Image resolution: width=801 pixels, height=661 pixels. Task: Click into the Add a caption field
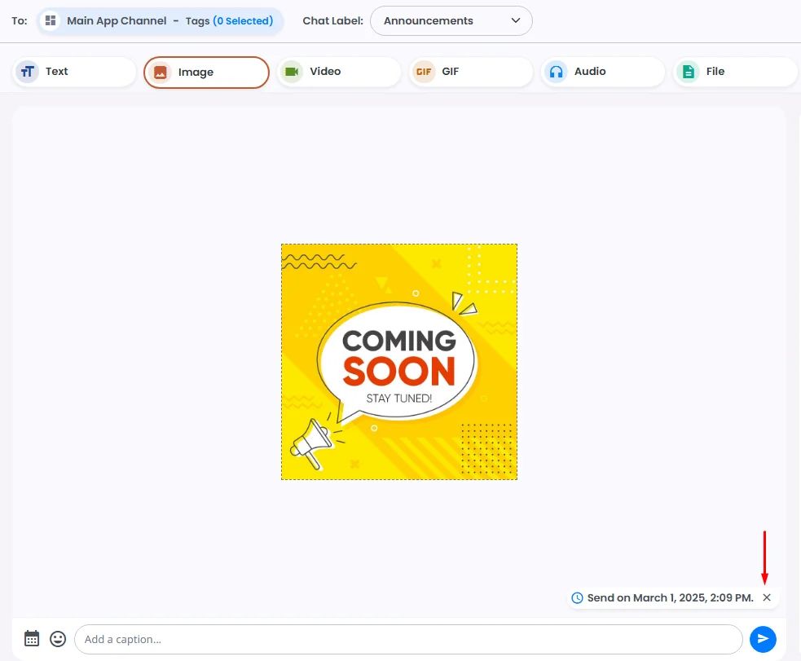point(408,639)
